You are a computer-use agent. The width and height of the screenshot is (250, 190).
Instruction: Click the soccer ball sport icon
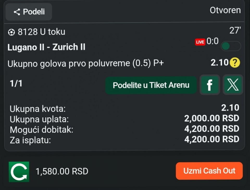pos(11,32)
